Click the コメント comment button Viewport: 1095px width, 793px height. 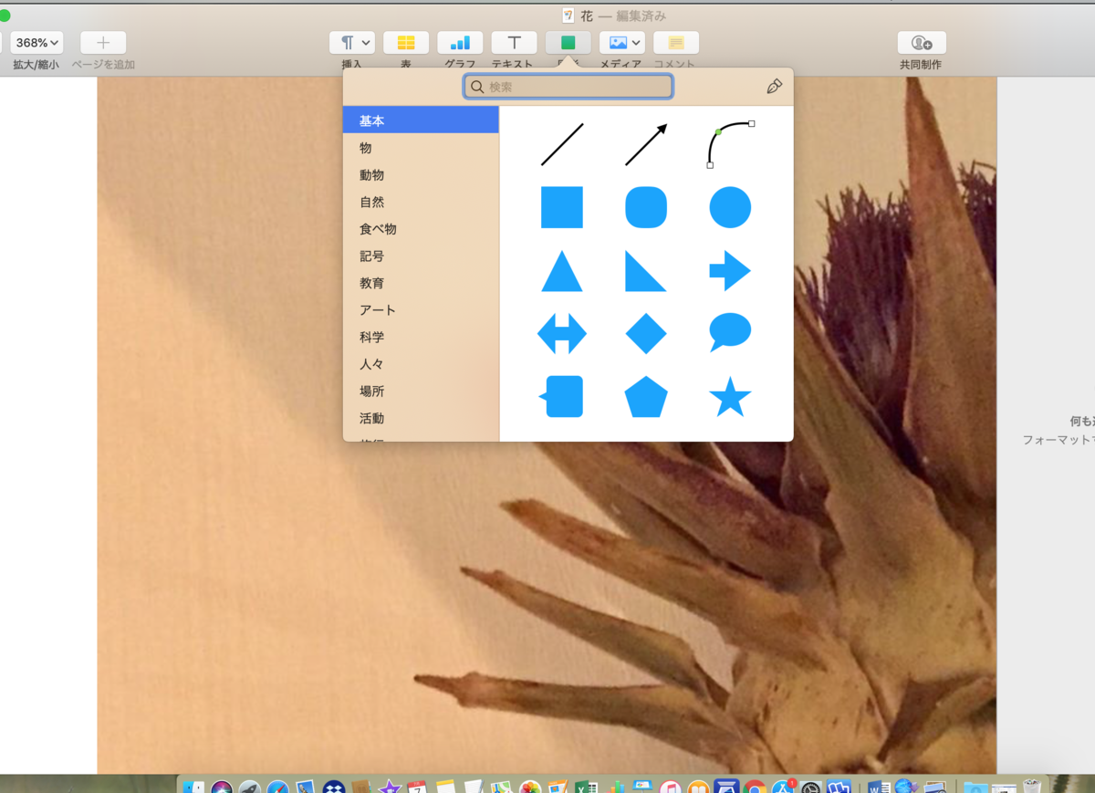click(x=676, y=43)
